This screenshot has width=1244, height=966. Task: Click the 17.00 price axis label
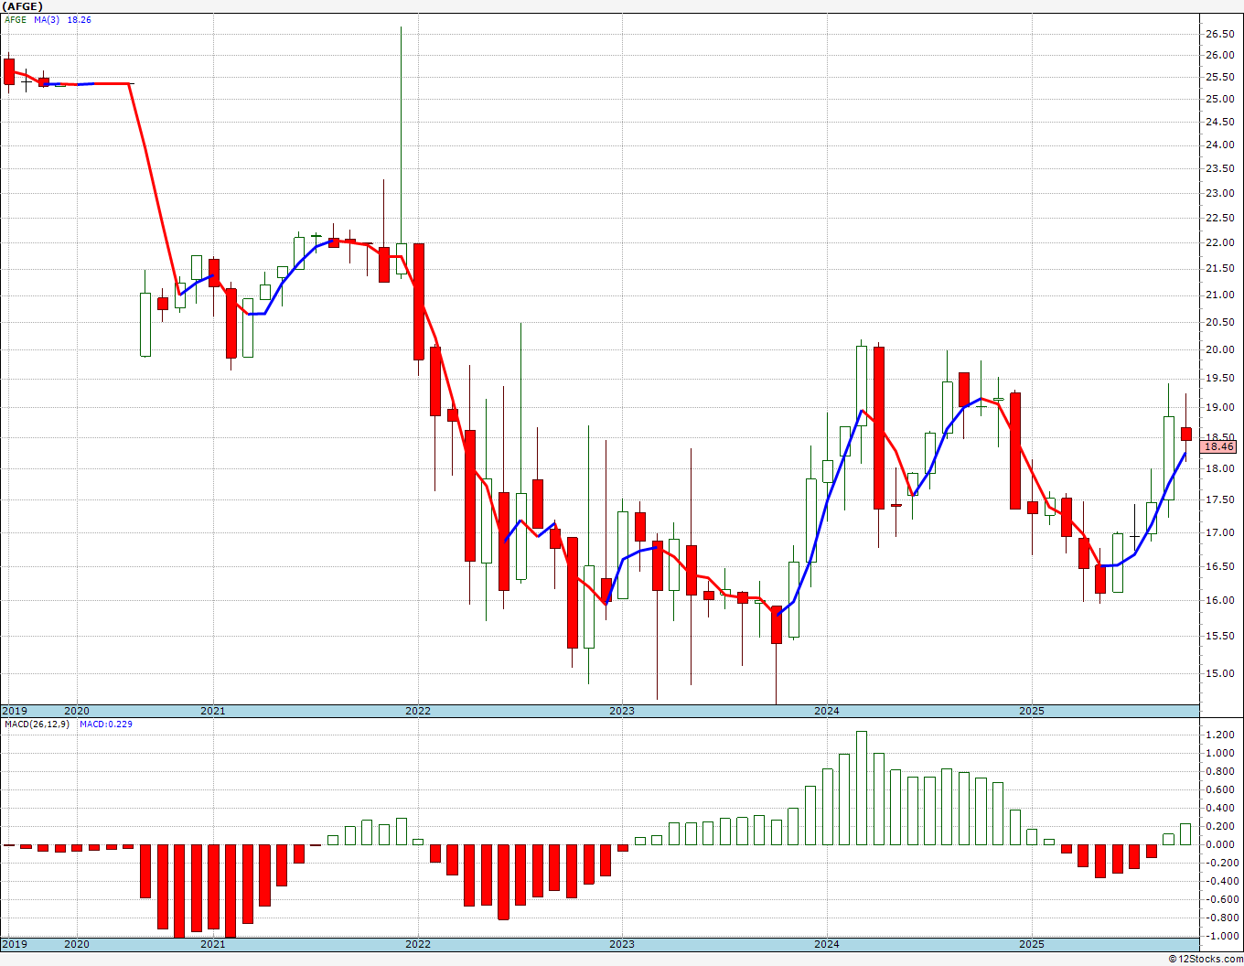point(1219,532)
